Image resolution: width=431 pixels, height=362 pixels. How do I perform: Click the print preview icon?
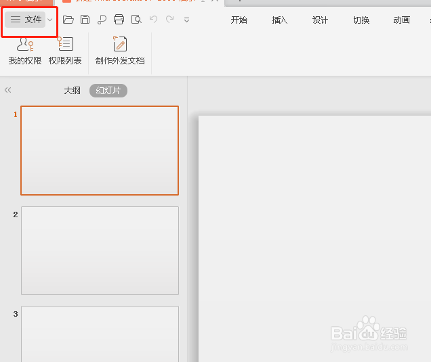(136, 20)
